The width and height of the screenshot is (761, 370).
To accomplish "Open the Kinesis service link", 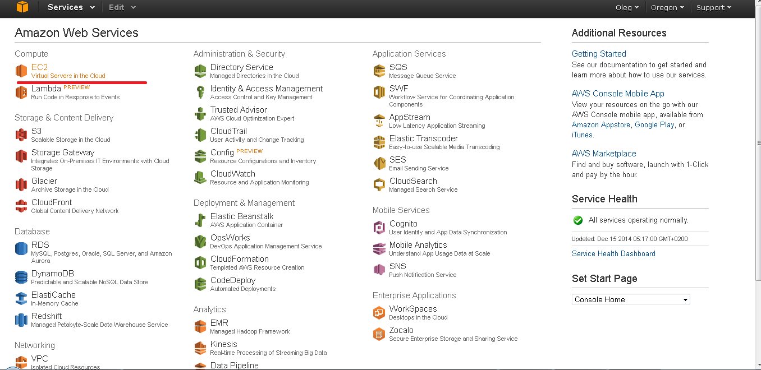I will click(224, 344).
